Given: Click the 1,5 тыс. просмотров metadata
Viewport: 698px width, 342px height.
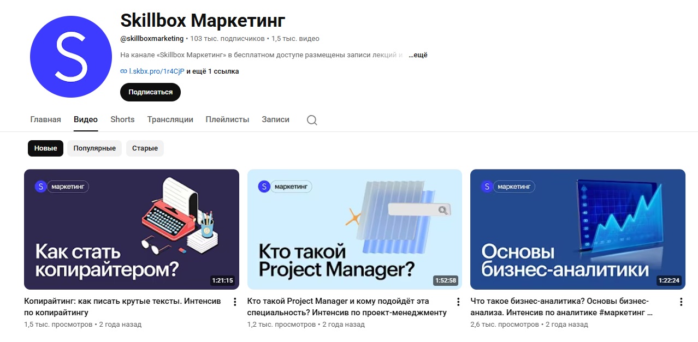Looking at the screenshot, I should (58, 325).
